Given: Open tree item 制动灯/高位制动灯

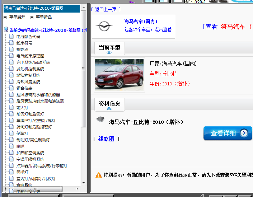Looking at the screenshot, I should point(33,140).
